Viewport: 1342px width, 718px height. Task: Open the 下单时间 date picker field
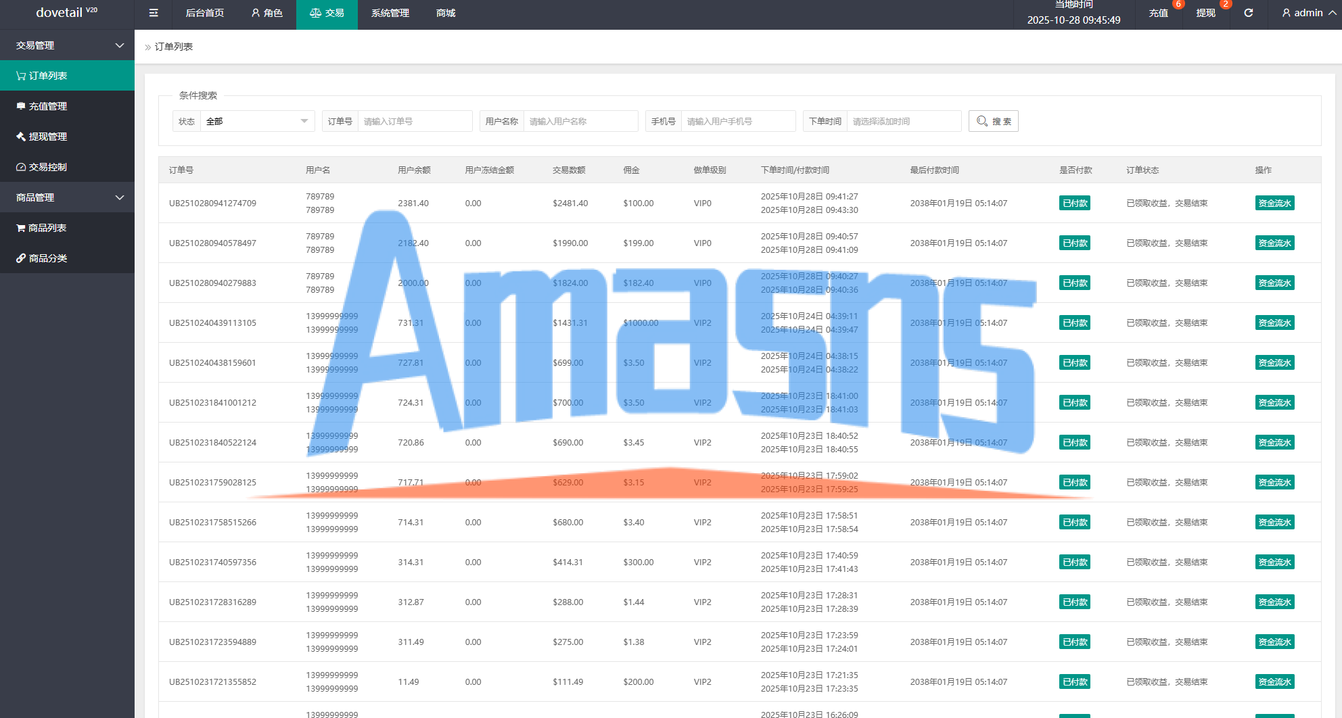click(904, 121)
